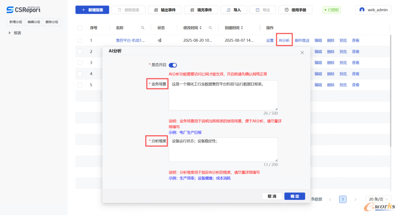Screen dimensions: 399x215
Task: Click the 新增报表 add report button
Action: [x=92, y=10]
